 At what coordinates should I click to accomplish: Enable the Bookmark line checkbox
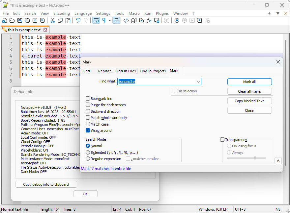pos(88,99)
